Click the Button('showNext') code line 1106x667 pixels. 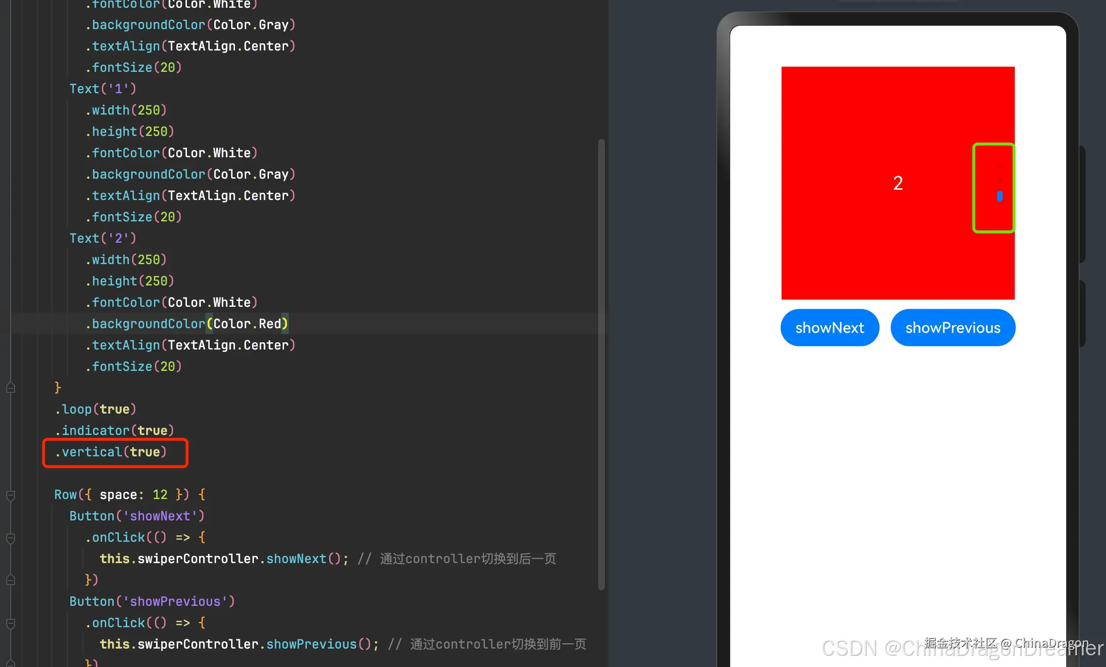pyautogui.click(x=137, y=516)
